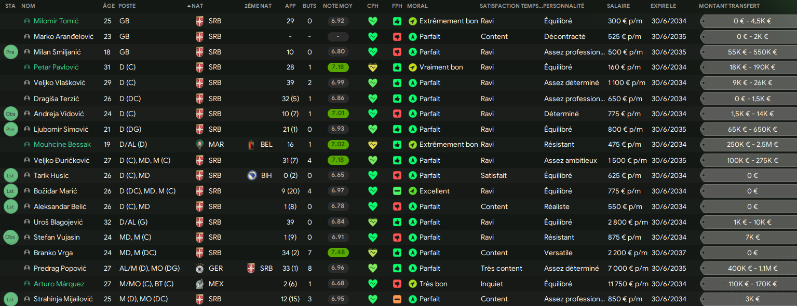Click the profile icon next to Branko Vrga
Screen dimensions: 797x306
(x=27, y=253)
